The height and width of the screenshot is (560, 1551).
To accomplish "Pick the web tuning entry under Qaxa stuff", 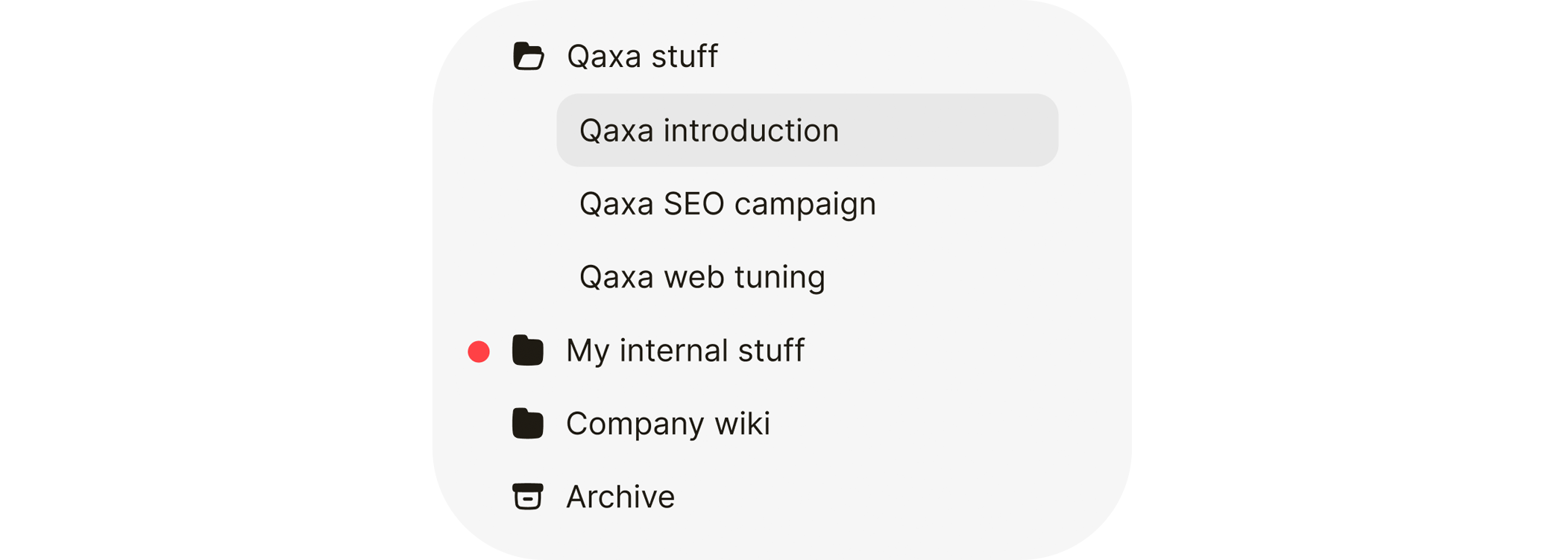I will coord(702,276).
